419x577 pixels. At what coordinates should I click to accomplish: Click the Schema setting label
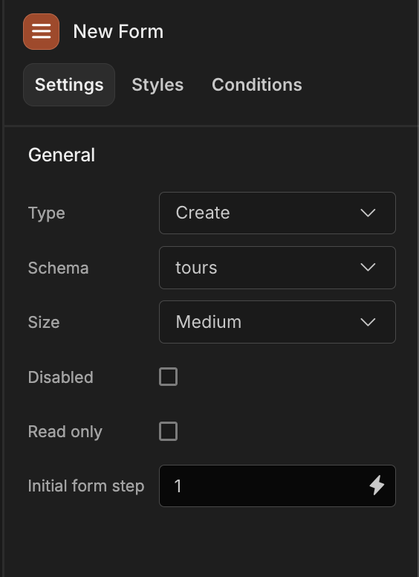pos(59,268)
